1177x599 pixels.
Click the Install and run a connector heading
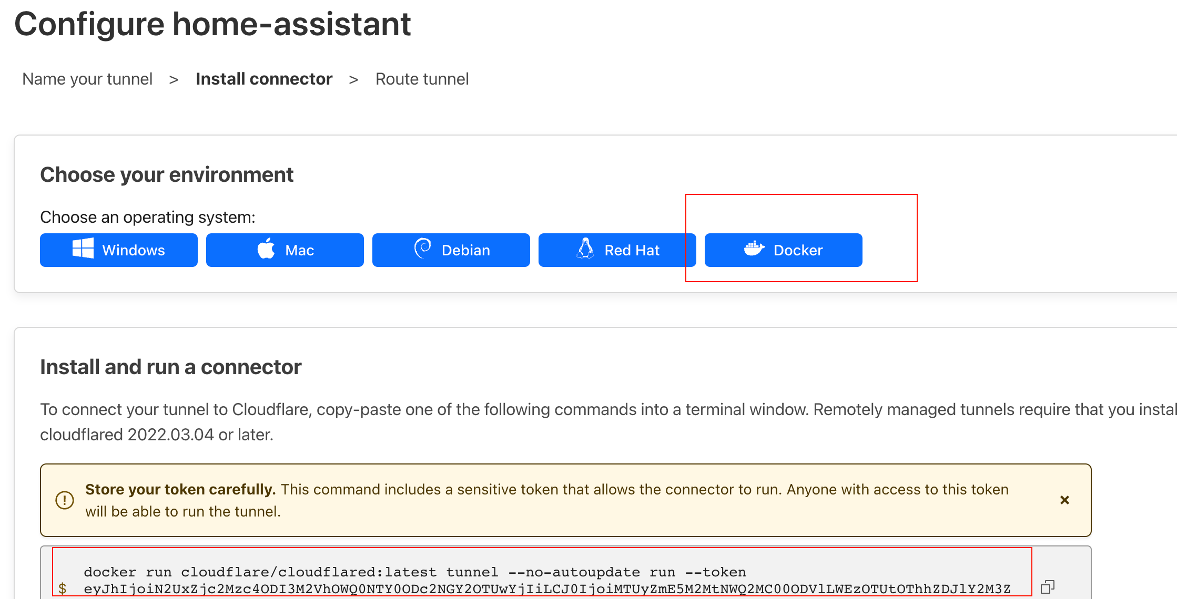pos(171,367)
